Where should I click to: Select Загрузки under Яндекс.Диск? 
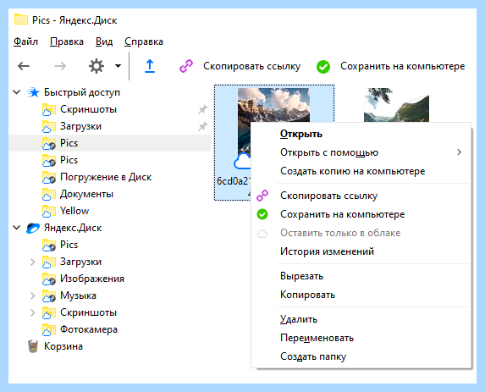[x=80, y=262]
